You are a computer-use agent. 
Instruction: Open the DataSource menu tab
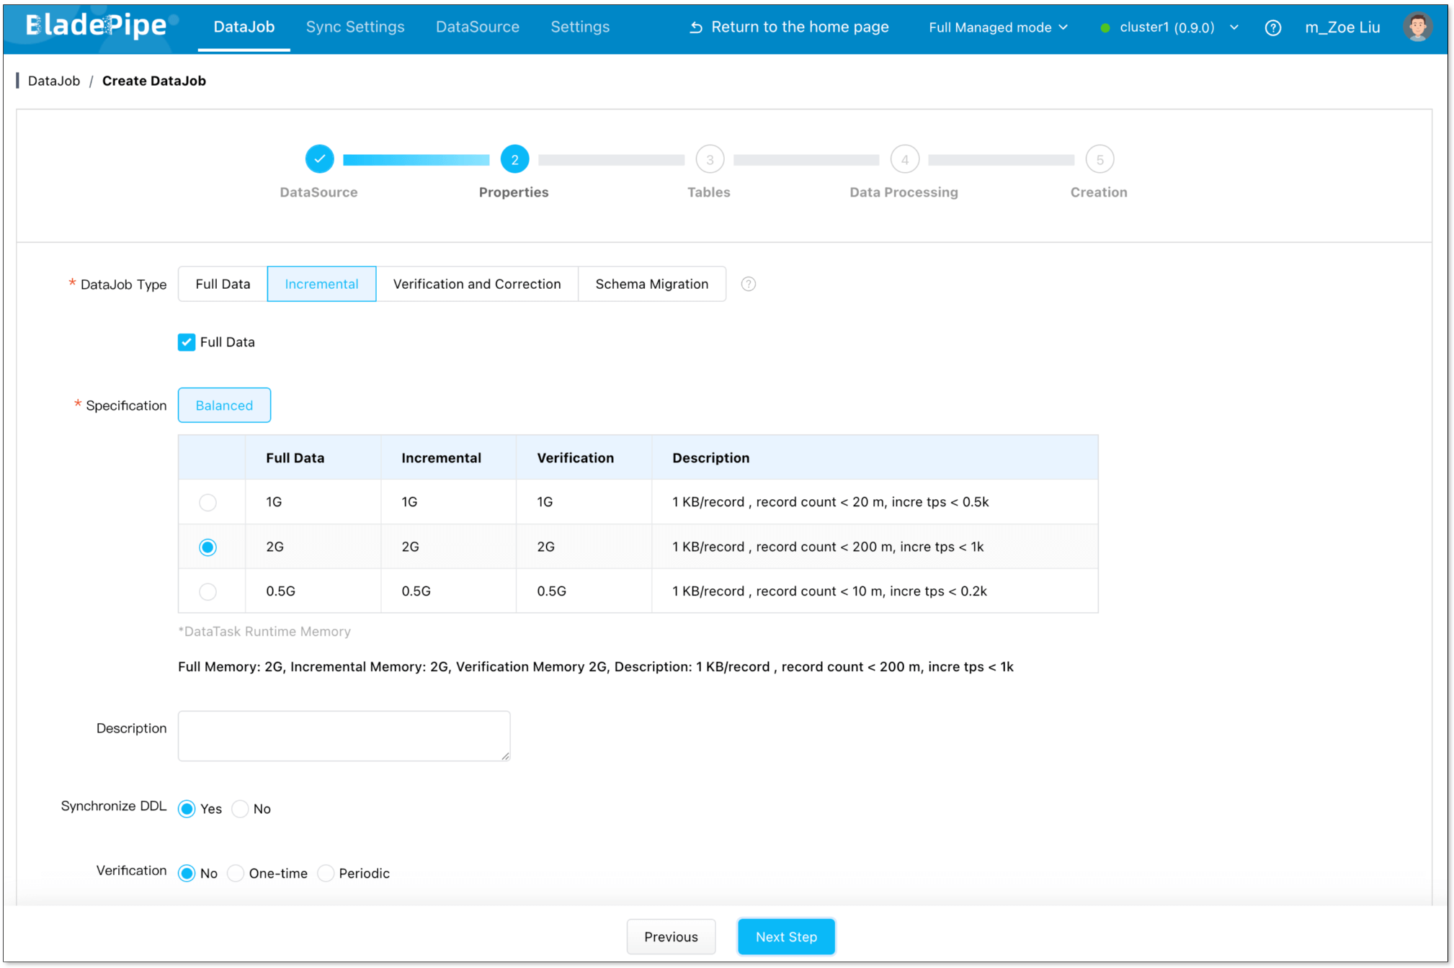tap(477, 27)
